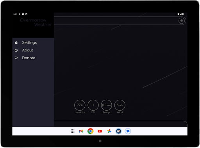
Task: Click the battery status icon
Action: pos(183,14)
